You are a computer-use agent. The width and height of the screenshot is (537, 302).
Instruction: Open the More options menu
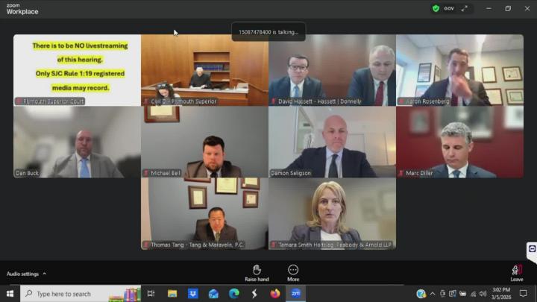click(x=293, y=270)
